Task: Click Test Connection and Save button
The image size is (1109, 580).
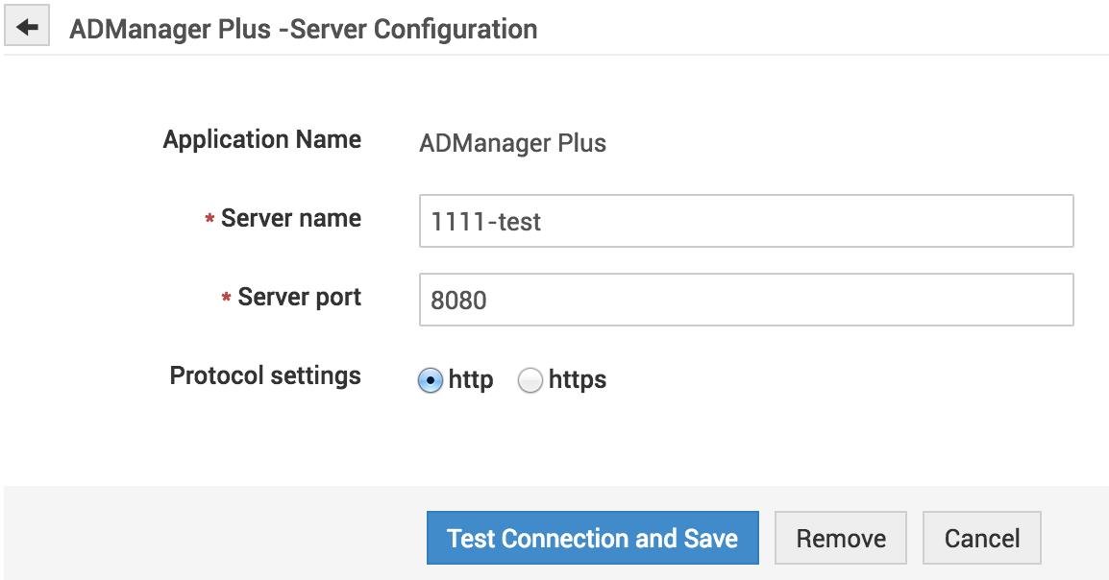Action: tap(592, 538)
